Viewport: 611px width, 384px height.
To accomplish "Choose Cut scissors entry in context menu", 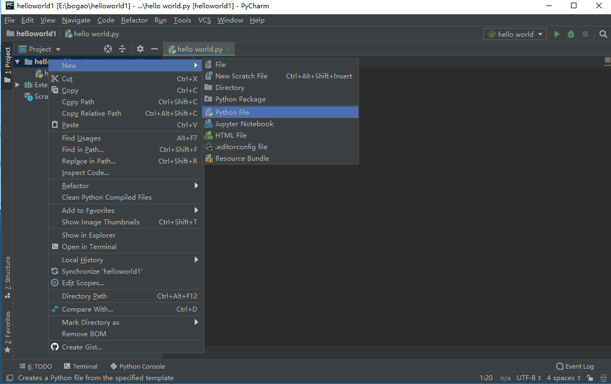I will 126,79.
